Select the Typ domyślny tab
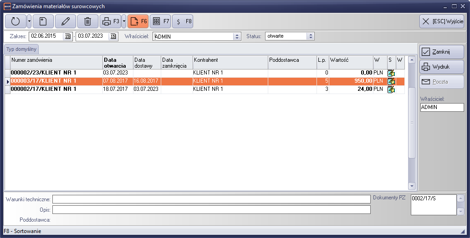 (x=21, y=49)
